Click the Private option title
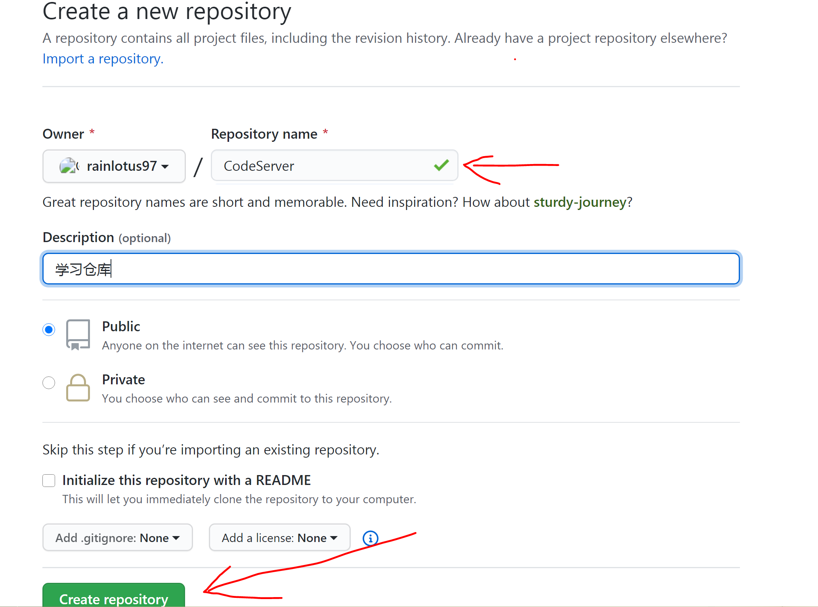The image size is (818, 607). pos(123,380)
